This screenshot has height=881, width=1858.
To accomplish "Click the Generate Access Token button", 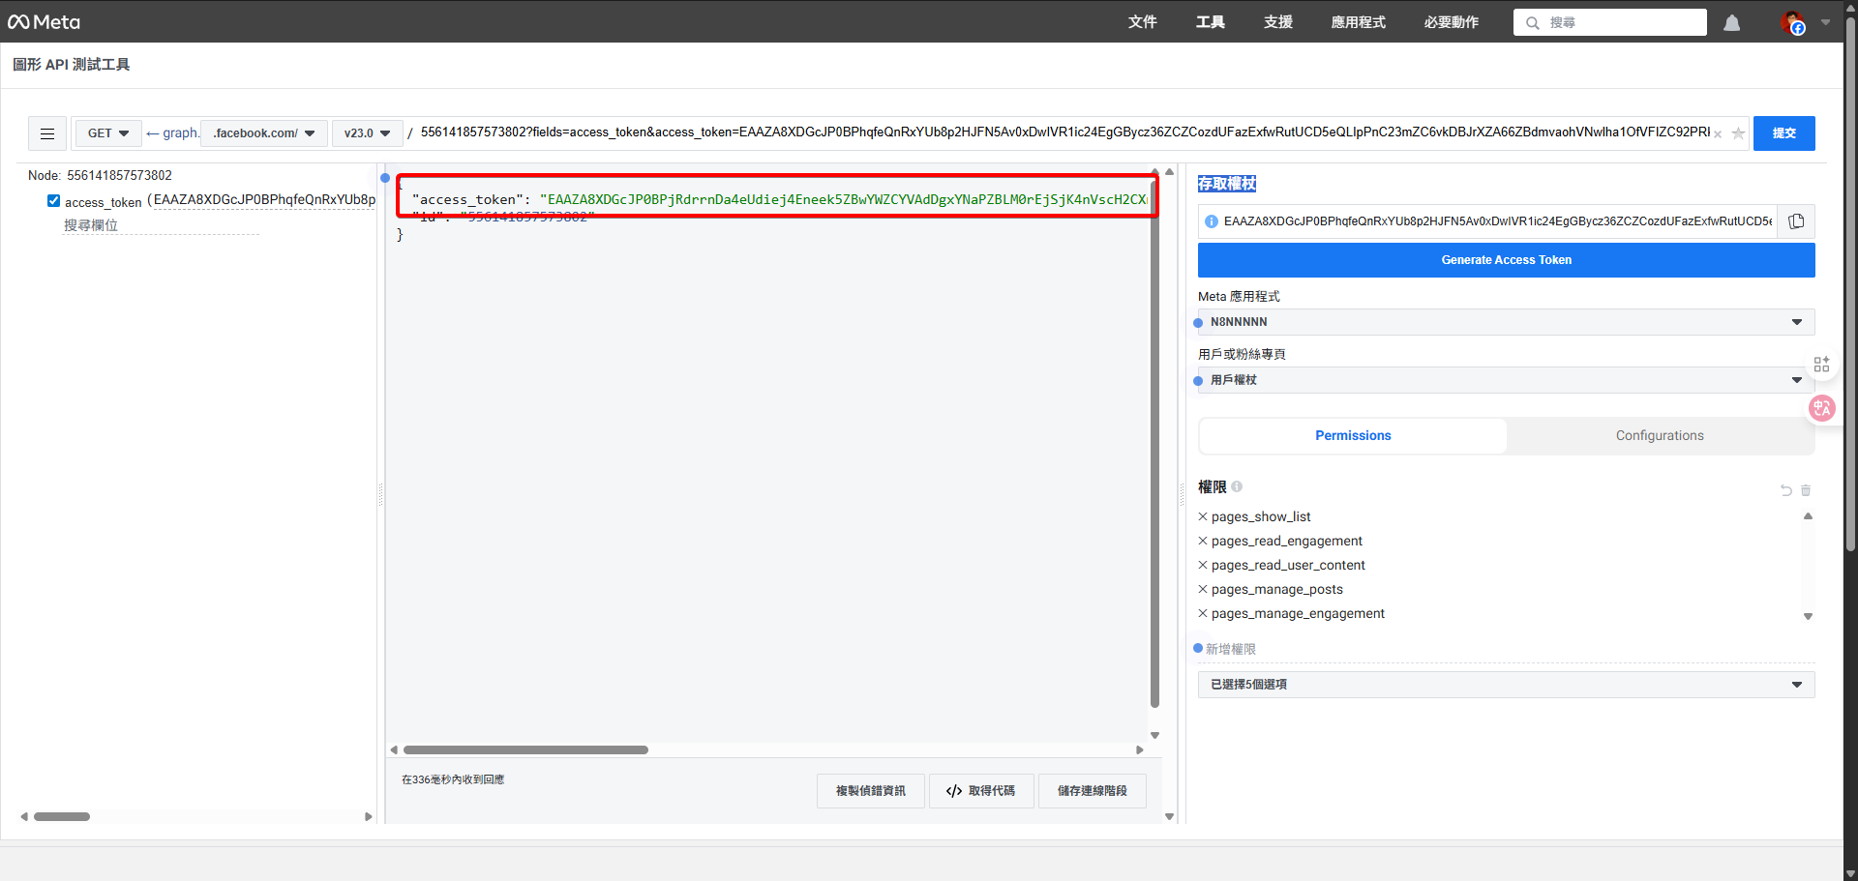I will (x=1506, y=260).
